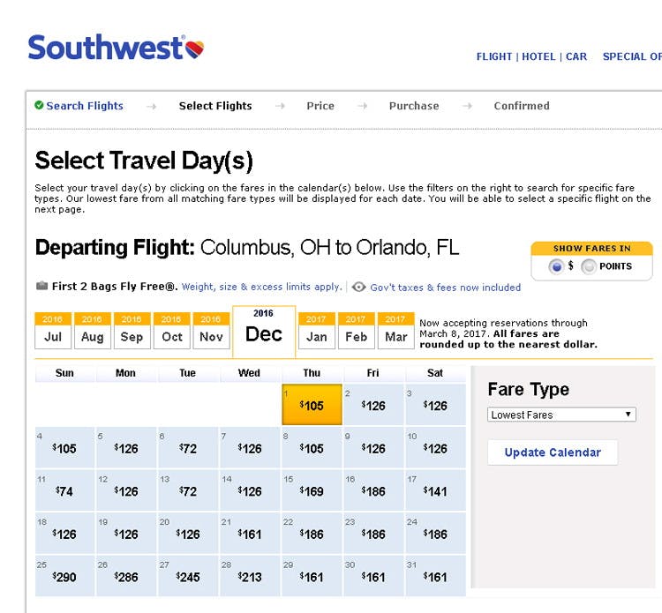This screenshot has width=662, height=613.
Task: Click the Southwest heart logo
Action: pos(195,49)
